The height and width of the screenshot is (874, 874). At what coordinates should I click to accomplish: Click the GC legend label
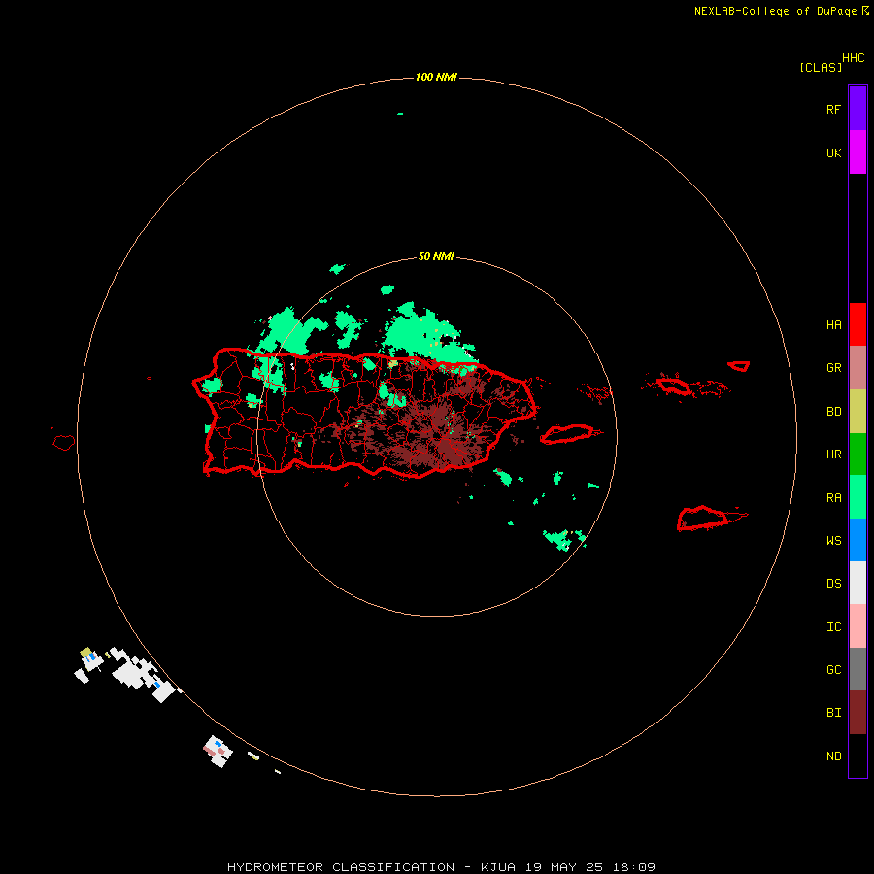pyautogui.click(x=833, y=670)
